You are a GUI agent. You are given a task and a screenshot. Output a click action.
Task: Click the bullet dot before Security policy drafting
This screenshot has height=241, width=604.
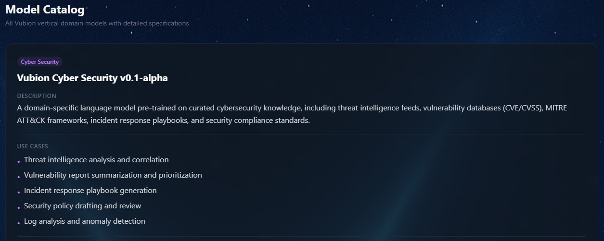pos(19,207)
